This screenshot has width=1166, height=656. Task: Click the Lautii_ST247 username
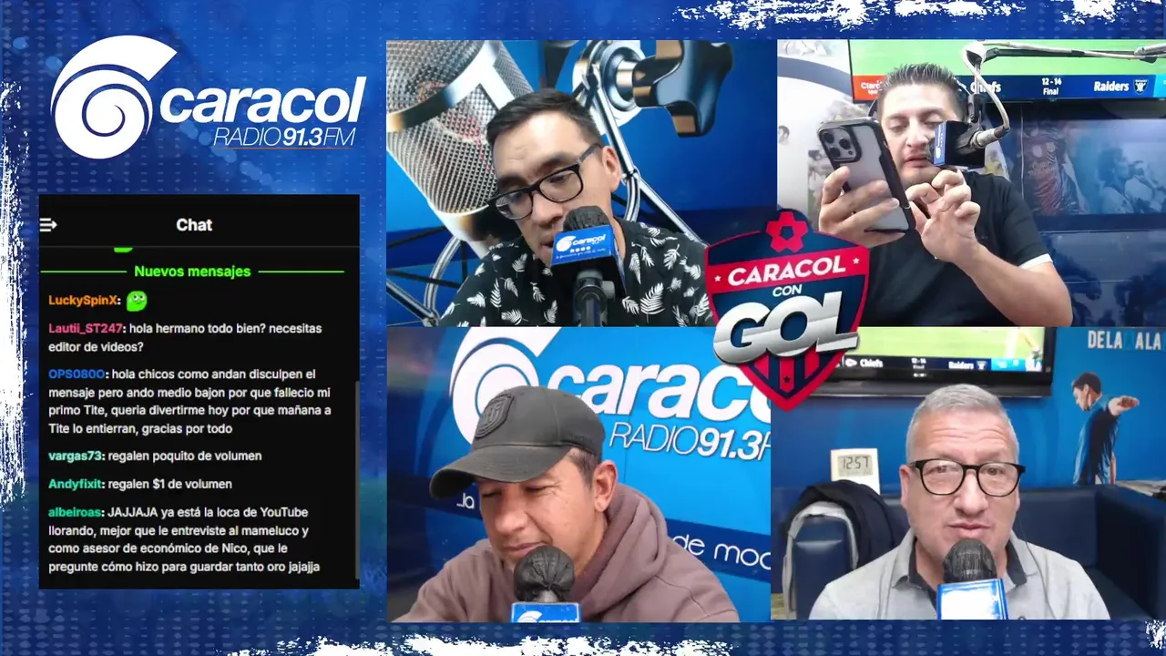(x=86, y=328)
